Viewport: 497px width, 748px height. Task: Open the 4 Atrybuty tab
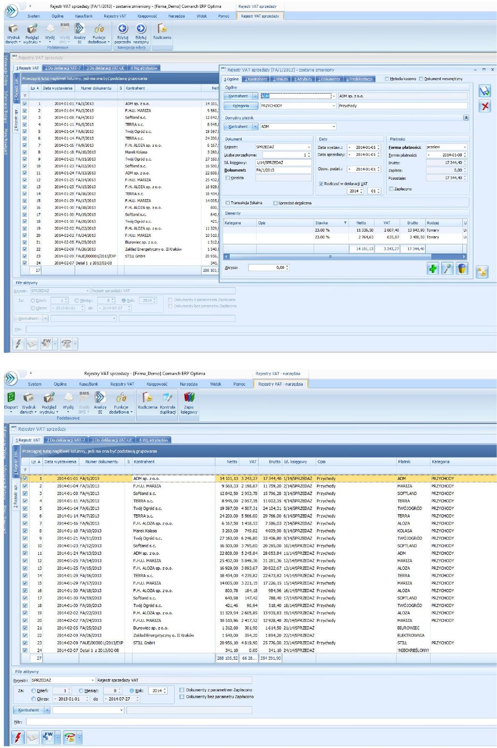tap(303, 79)
